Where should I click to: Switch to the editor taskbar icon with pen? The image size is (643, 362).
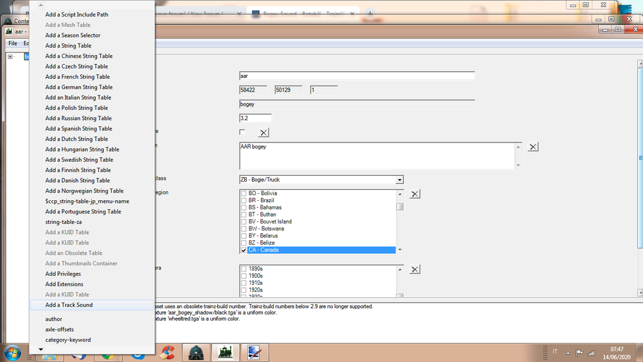pyautogui.click(x=254, y=352)
